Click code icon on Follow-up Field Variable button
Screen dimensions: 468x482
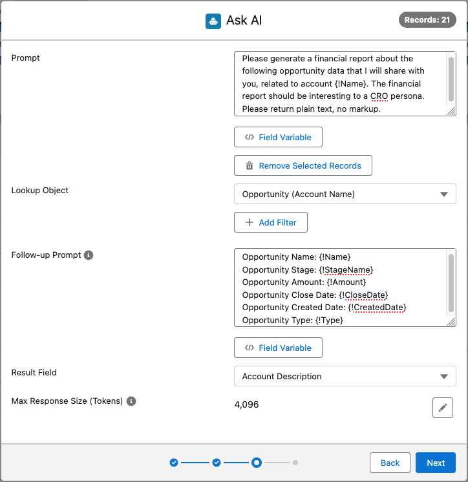pyautogui.click(x=250, y=348)
